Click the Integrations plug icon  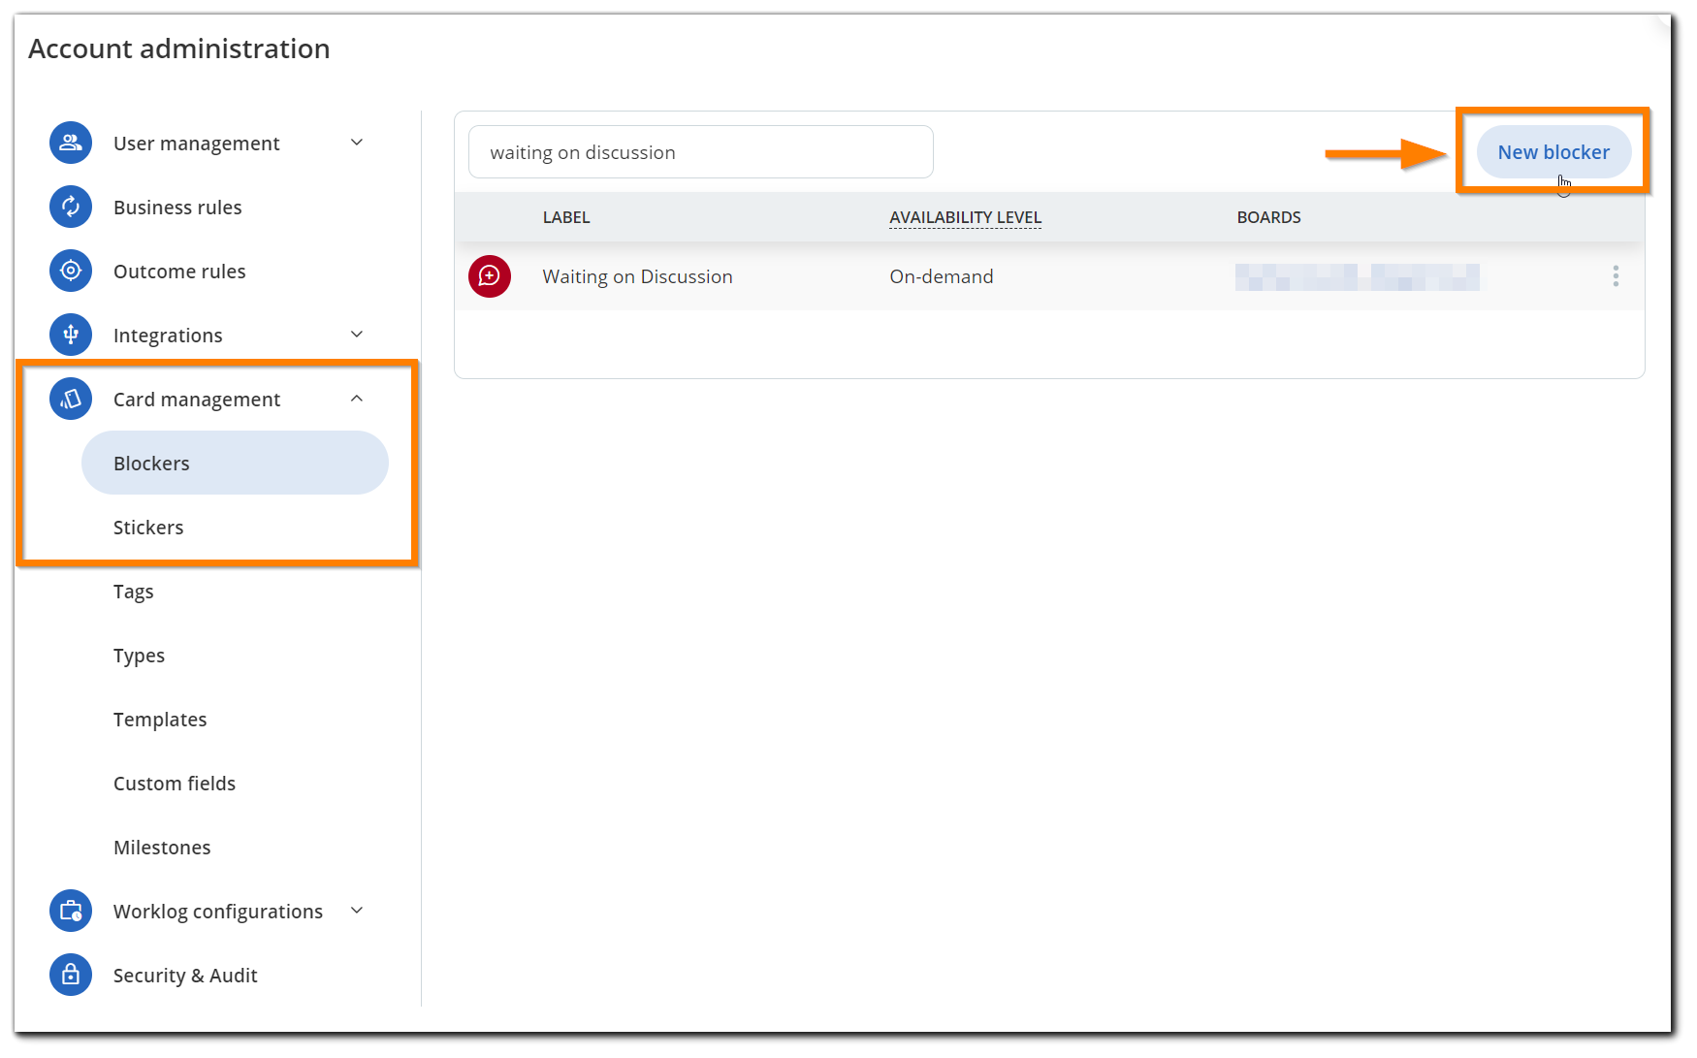71,335
